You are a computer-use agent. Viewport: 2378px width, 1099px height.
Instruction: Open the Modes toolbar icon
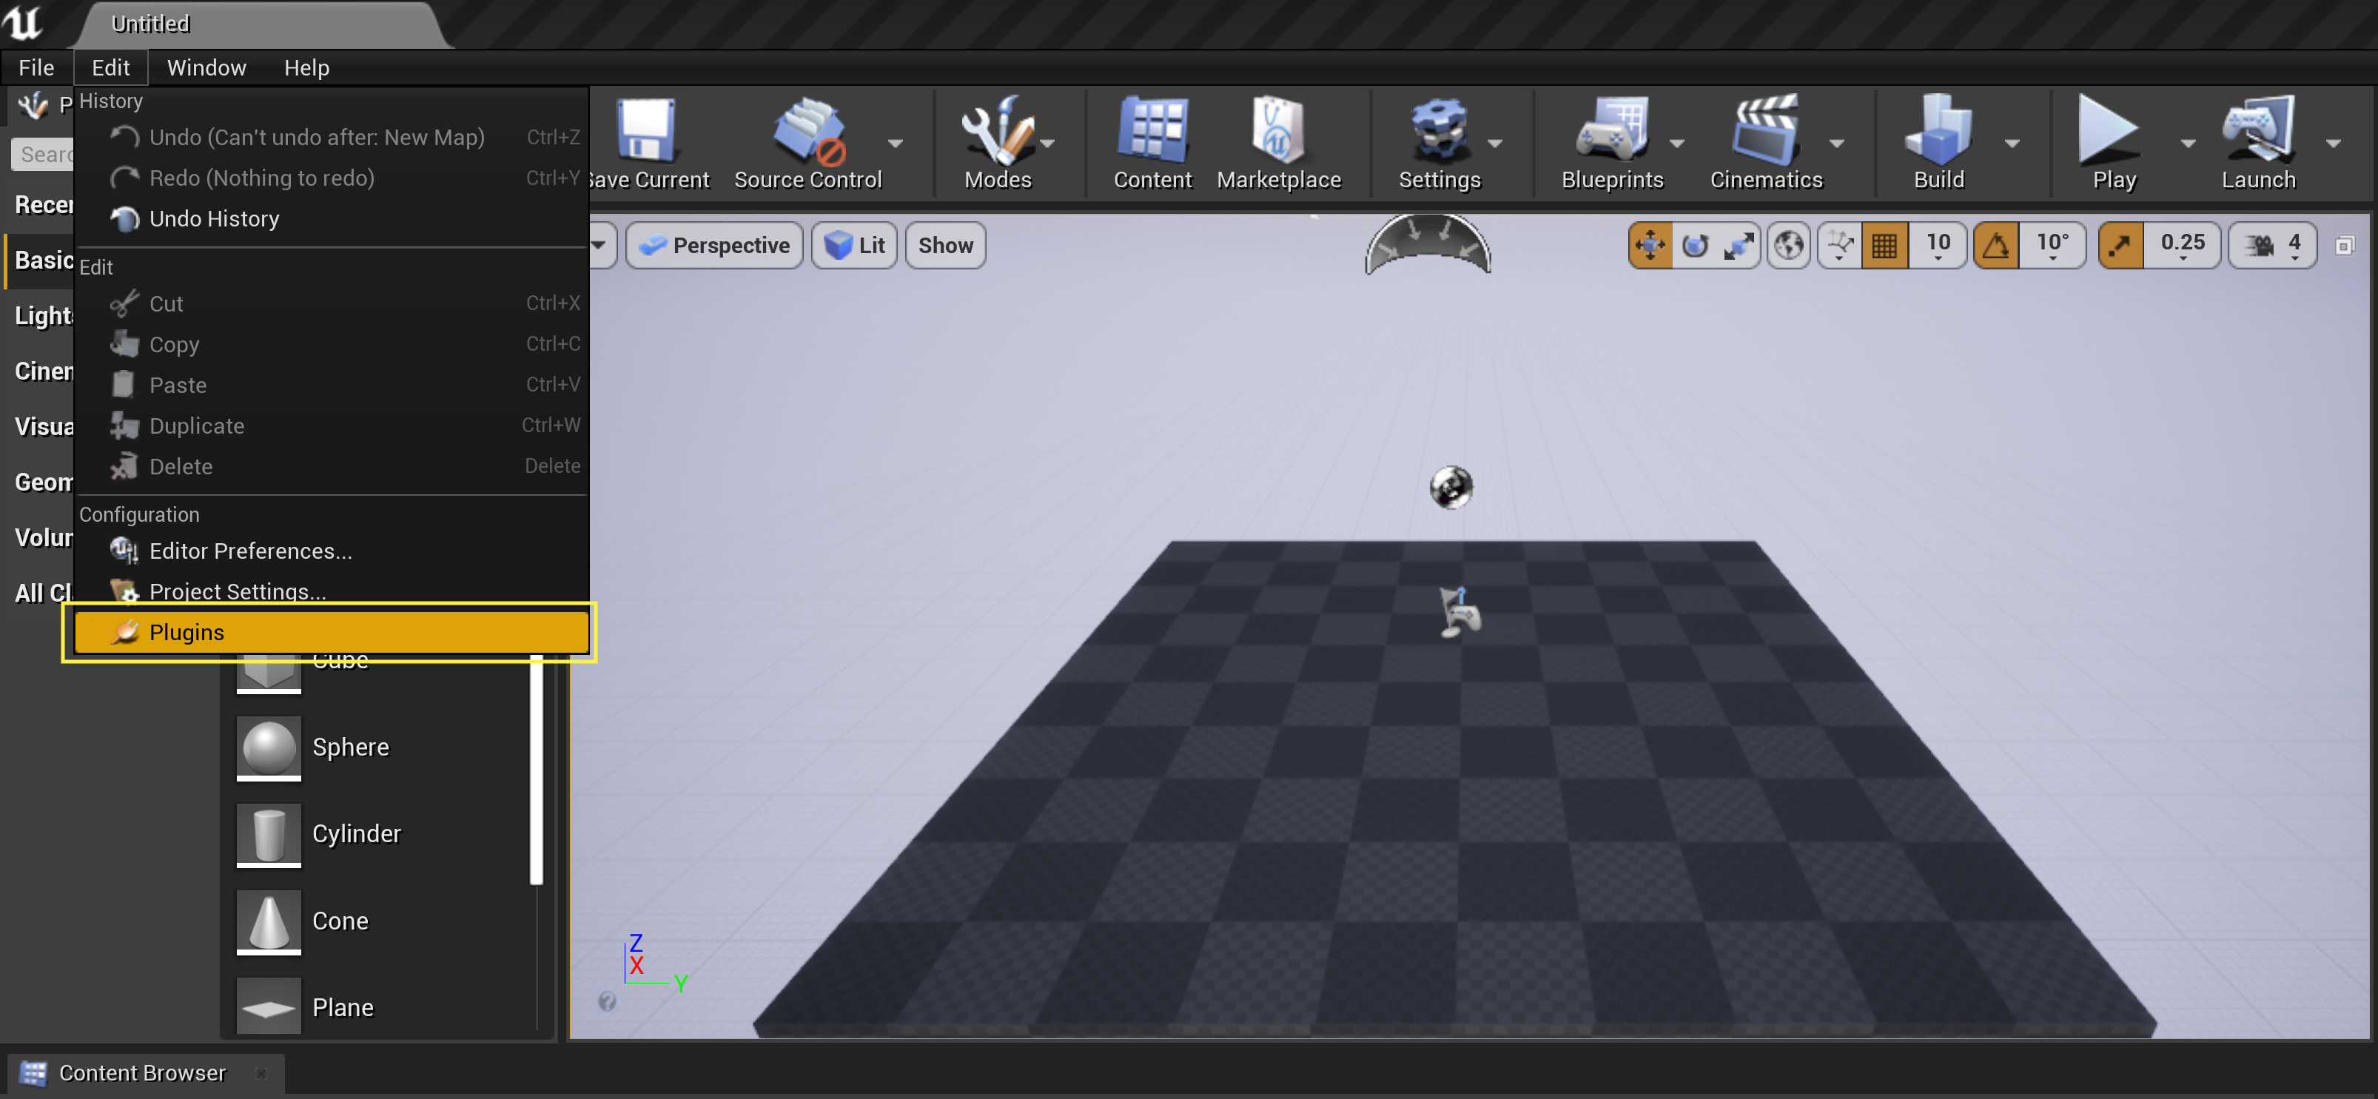click(x=996, y=143)
